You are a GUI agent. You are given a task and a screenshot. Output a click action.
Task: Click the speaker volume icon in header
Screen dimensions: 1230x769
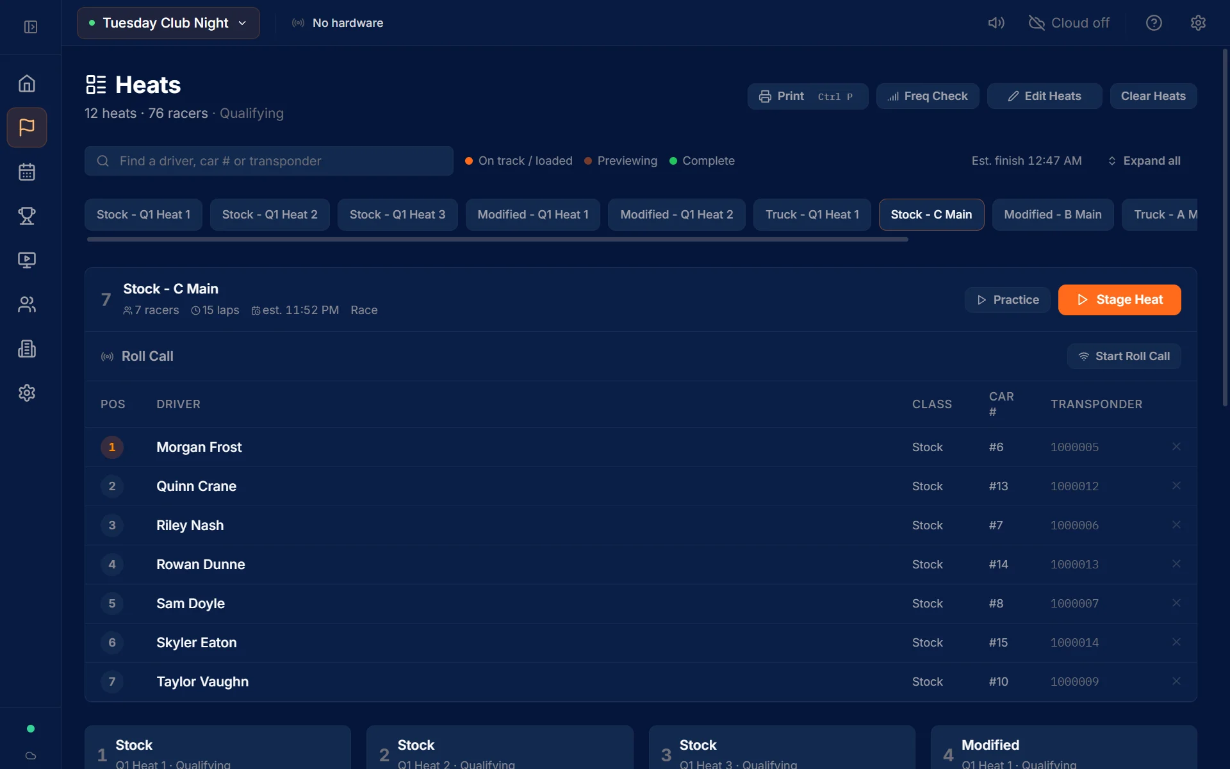pyautogui.click(x=996, y=23)
